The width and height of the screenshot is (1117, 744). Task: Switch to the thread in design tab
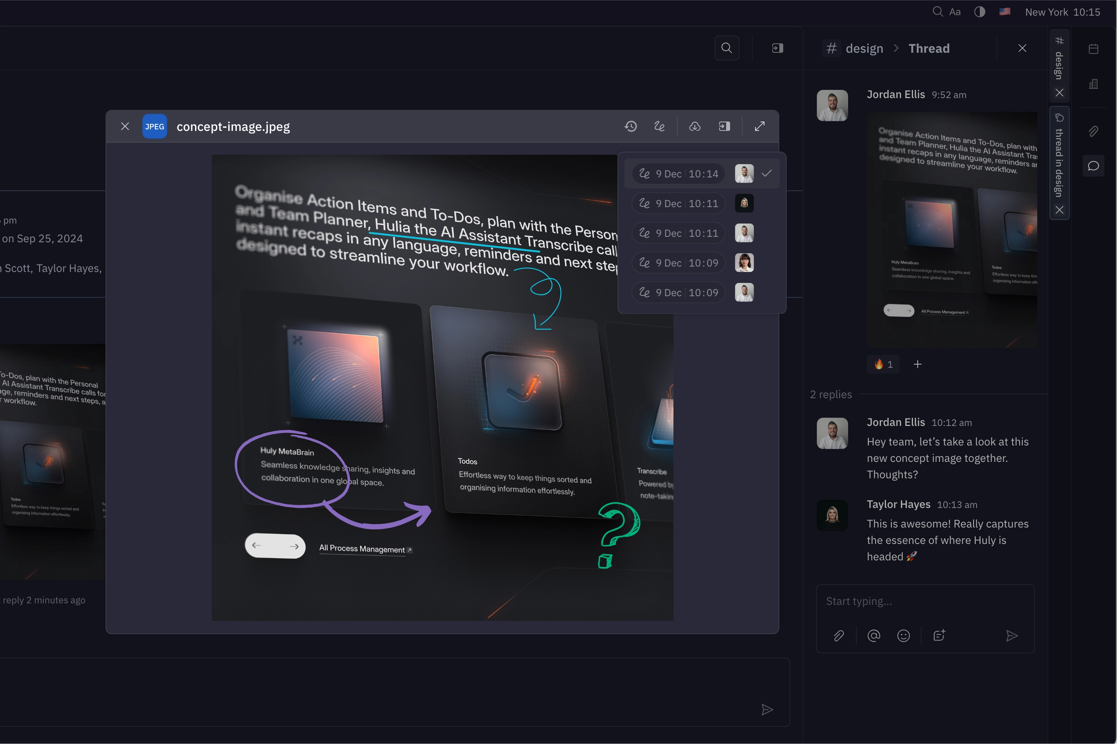point(1059,161)
